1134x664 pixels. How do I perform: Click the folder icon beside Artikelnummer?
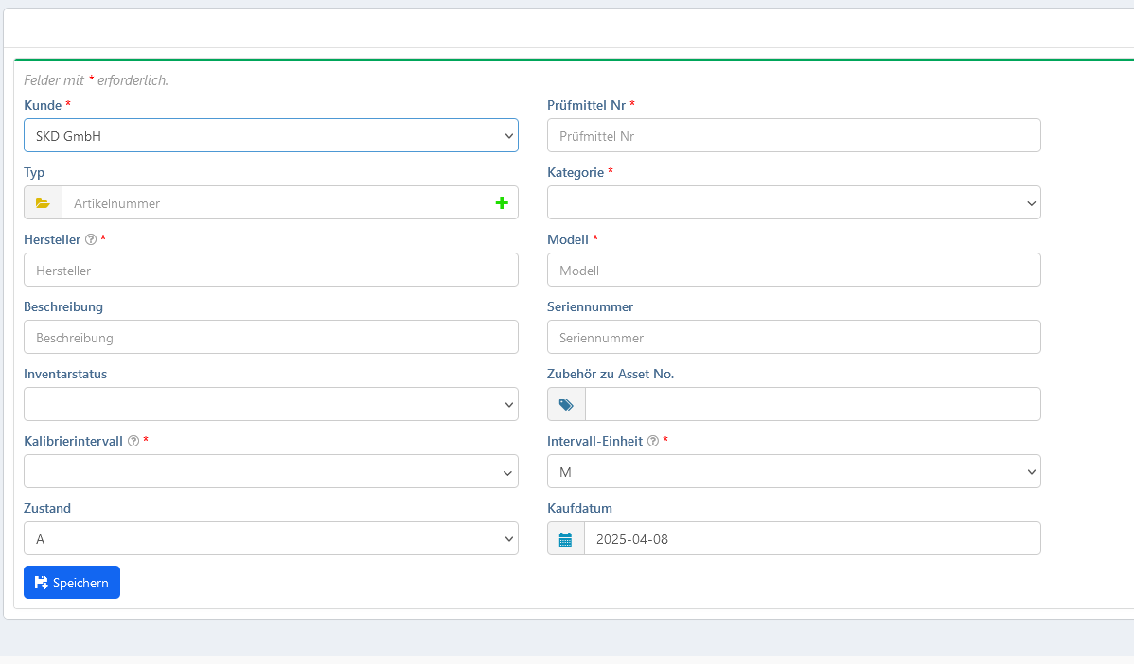click(43, 202)
